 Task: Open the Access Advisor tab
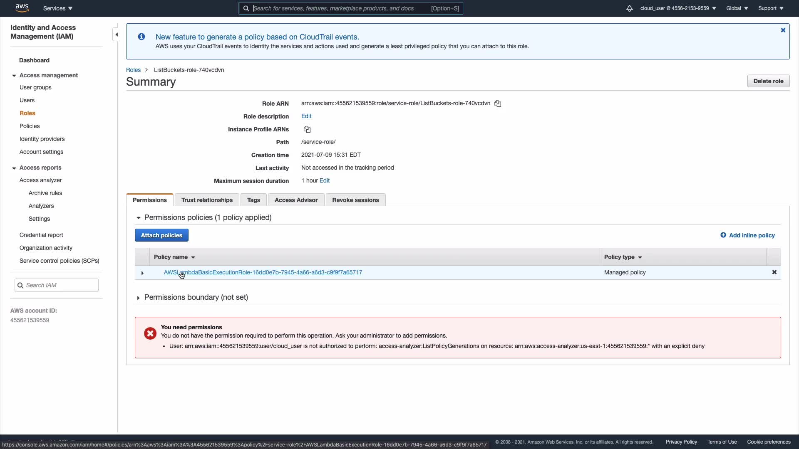click(296, 200)
